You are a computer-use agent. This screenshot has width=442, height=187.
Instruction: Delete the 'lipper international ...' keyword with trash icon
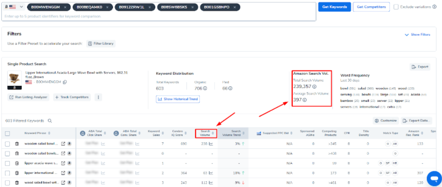click(x=17, y=173)
